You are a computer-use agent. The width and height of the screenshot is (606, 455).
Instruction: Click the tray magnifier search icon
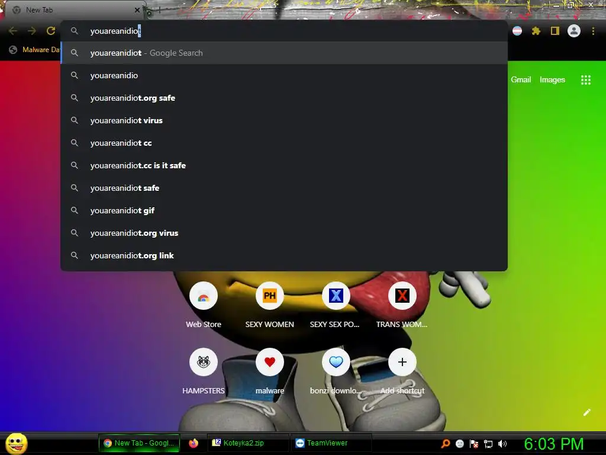click(445, 444)
